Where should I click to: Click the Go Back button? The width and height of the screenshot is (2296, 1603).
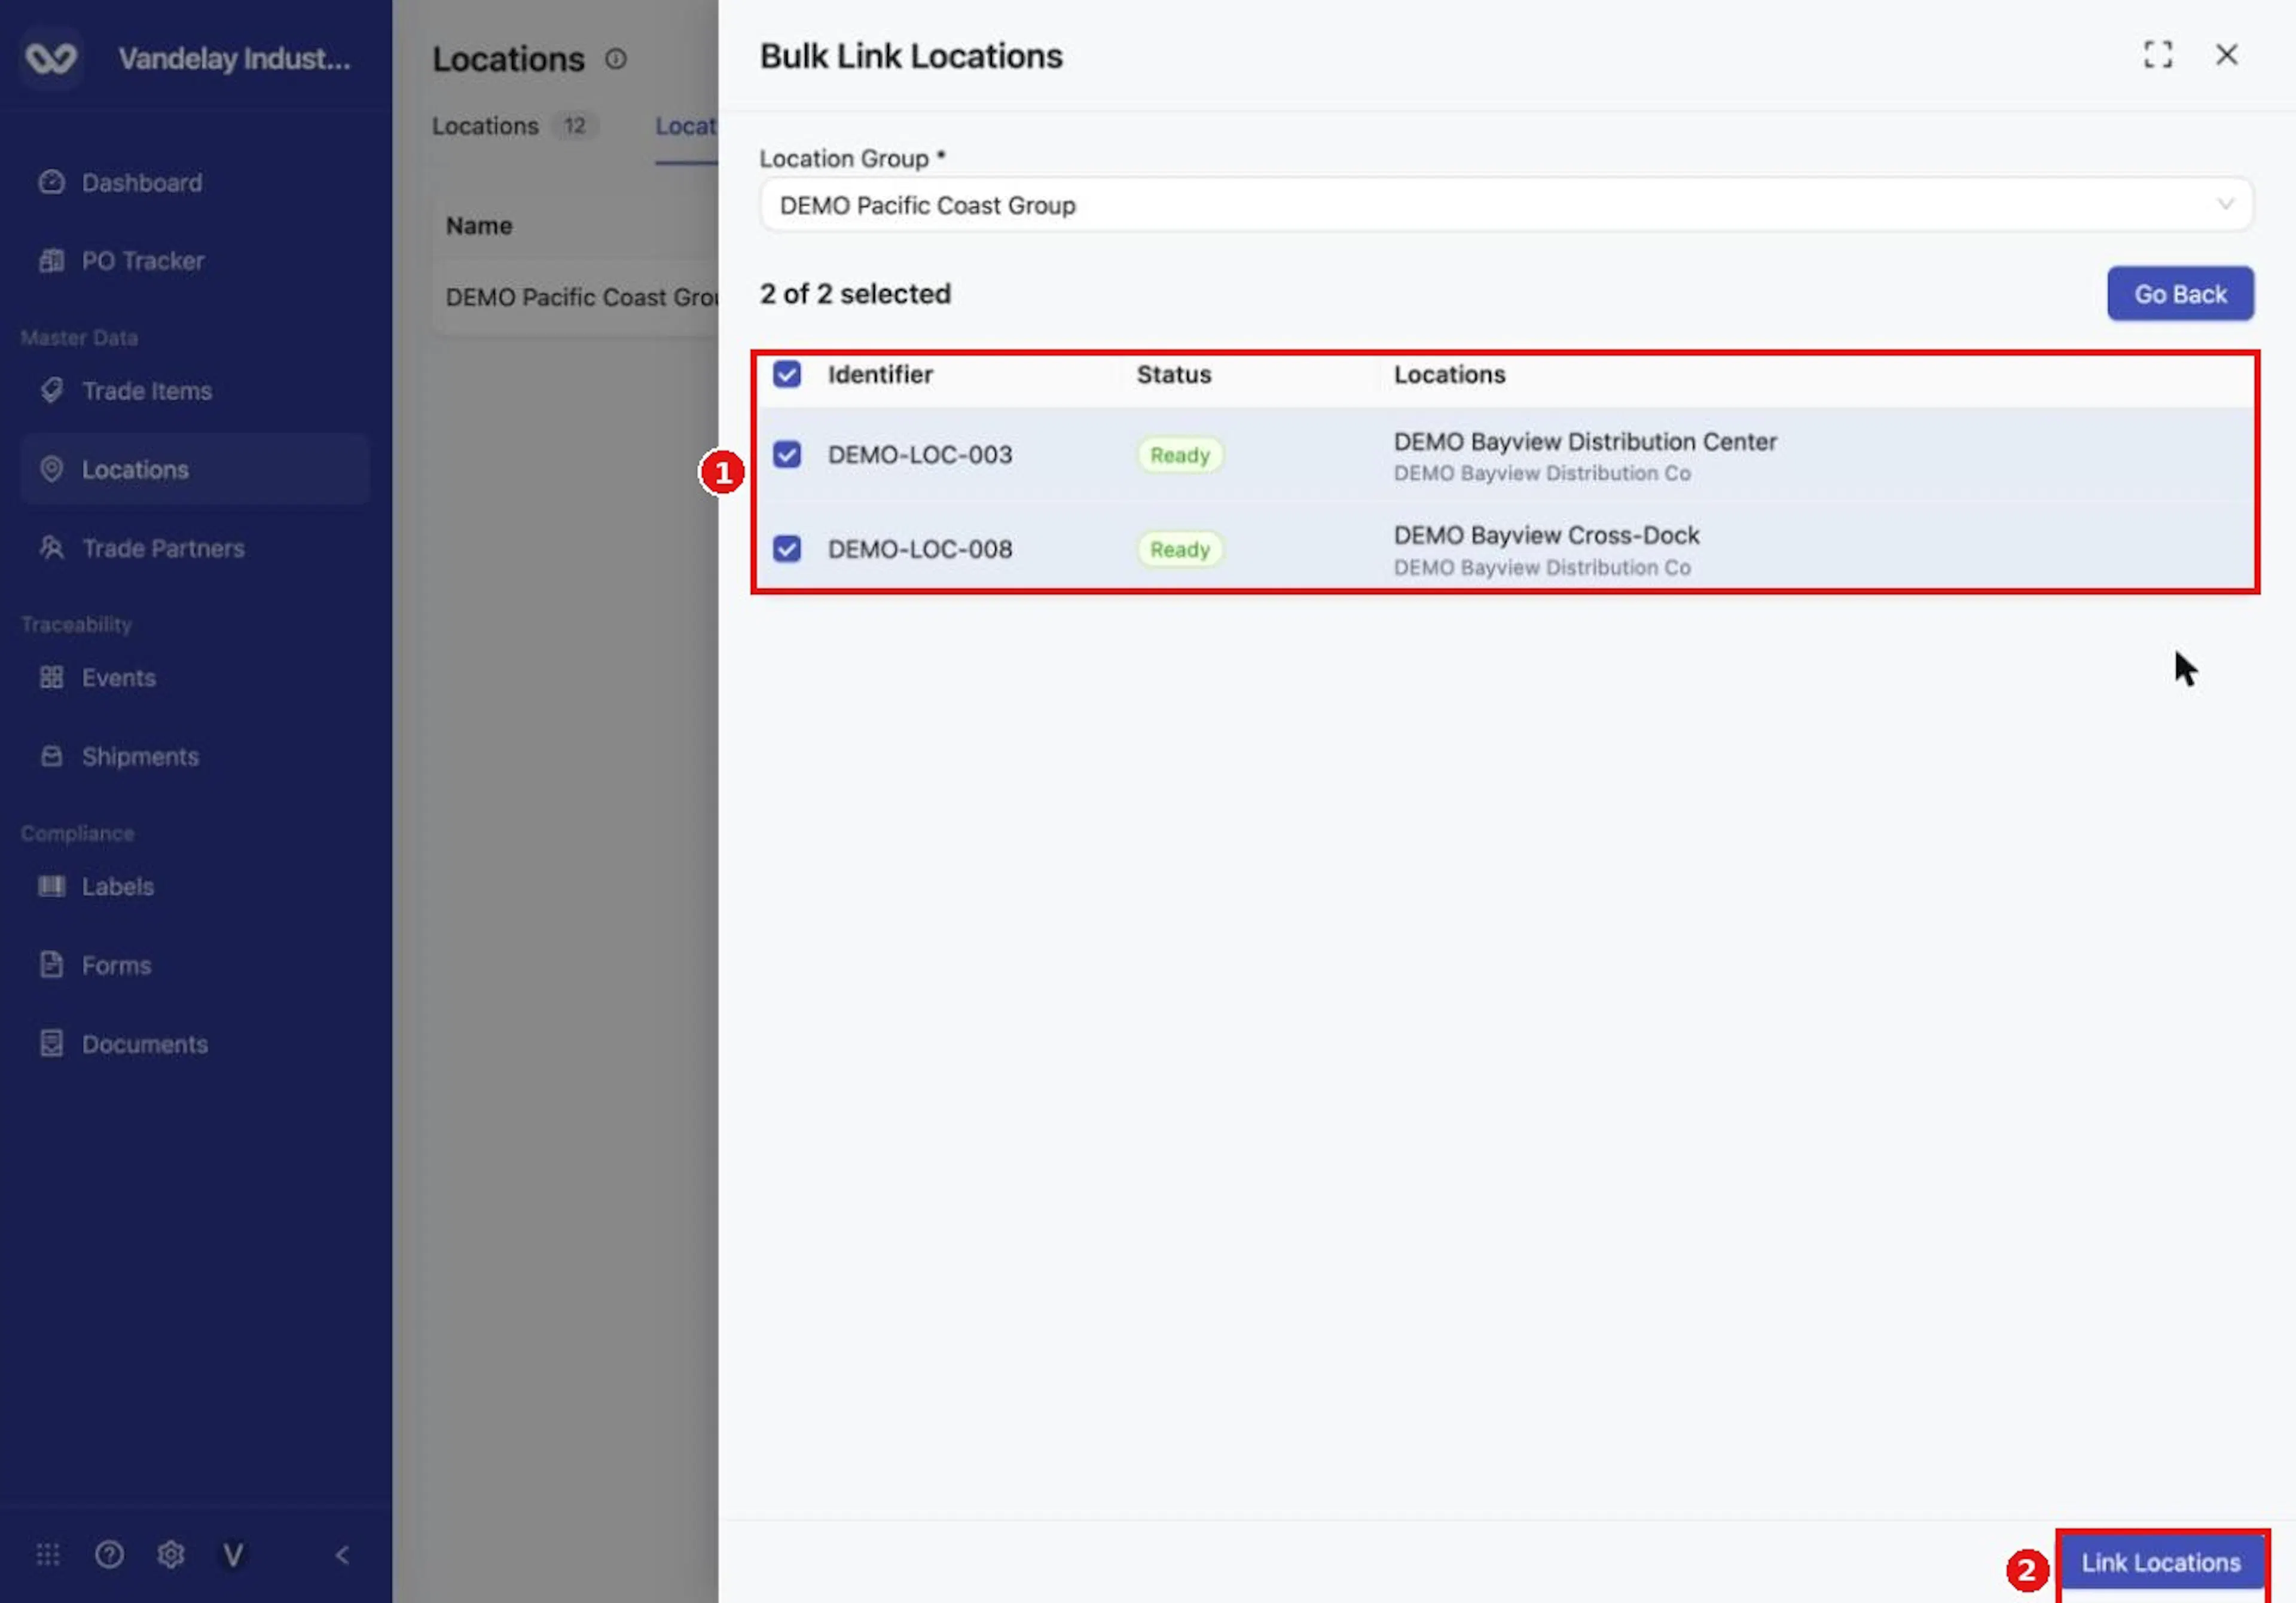tap(2180, 294)
